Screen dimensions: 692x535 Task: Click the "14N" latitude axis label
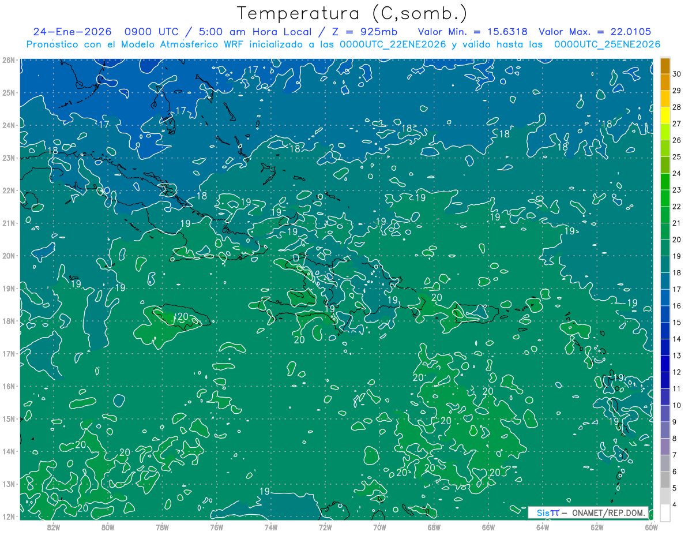coord(9,451)
